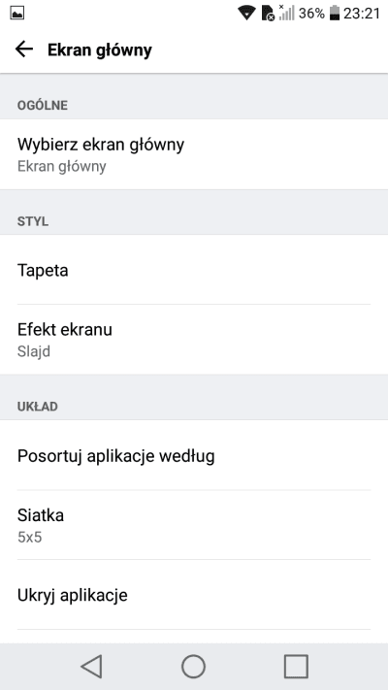The height and width of the screenshot is (690, 388).
Task: Open Wybierz ekran główny setting
Action: tap(194, 154)
